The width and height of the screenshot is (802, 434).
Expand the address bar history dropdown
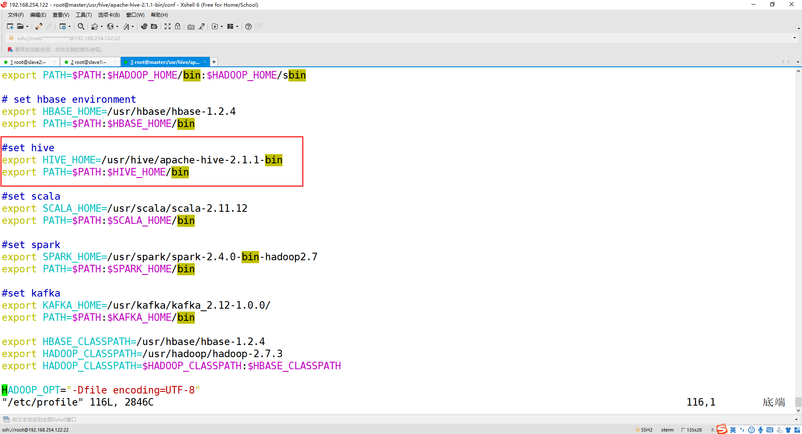tap(794, 38)
